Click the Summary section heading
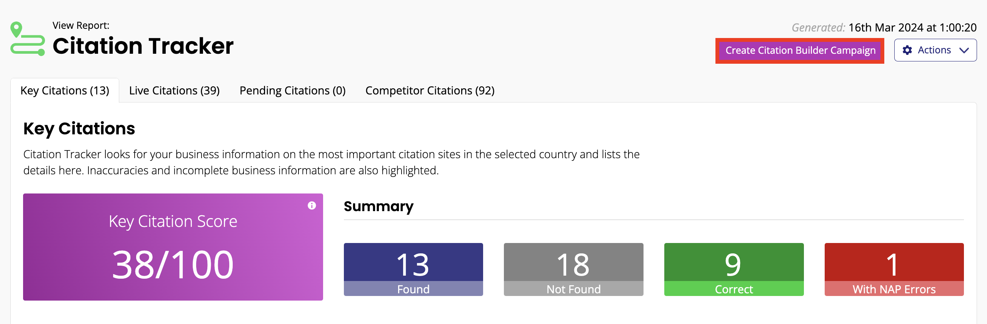The width and height of the screenshot is (987, 324). point(378,207)
